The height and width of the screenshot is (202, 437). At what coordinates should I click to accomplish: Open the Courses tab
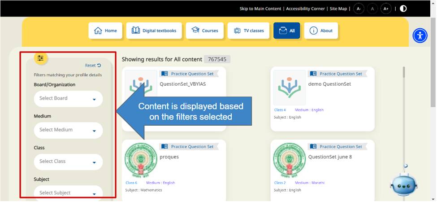(204, 31)
